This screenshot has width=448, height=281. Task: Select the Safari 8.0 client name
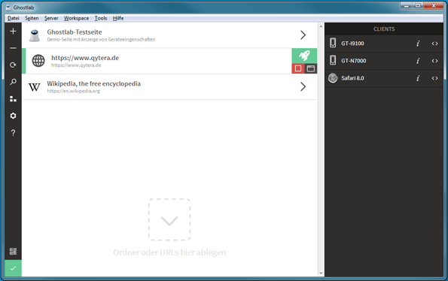pyautogui.click(x=352, y=78)
